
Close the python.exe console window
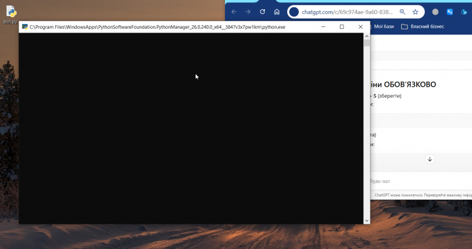[360, 27]
